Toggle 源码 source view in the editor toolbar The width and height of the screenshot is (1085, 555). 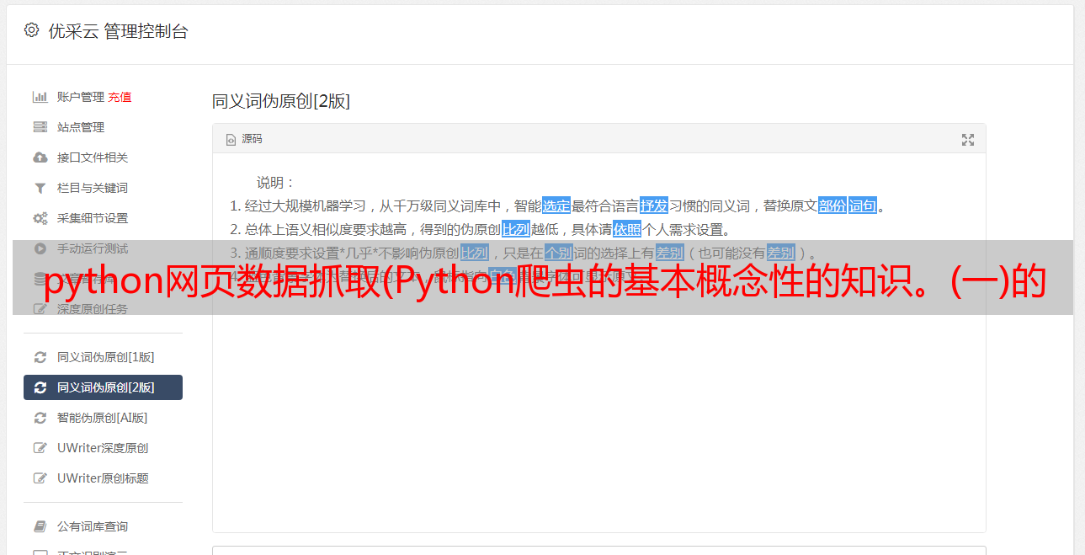tap(244, 139)
